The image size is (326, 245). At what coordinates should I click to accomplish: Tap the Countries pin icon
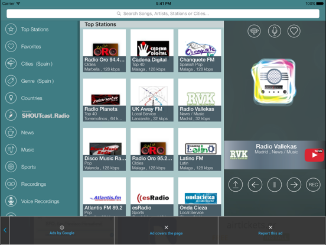tap(11, 98)
